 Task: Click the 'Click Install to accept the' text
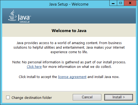pyautogui.click(x=38, y=77)
